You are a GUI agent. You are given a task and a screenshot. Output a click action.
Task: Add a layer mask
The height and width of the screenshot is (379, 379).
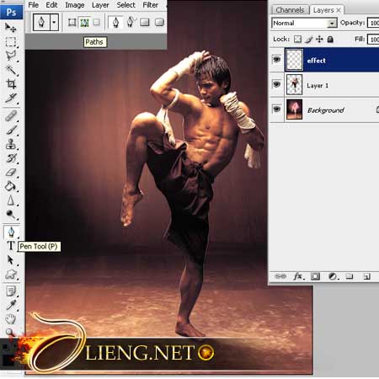[315, 276]
